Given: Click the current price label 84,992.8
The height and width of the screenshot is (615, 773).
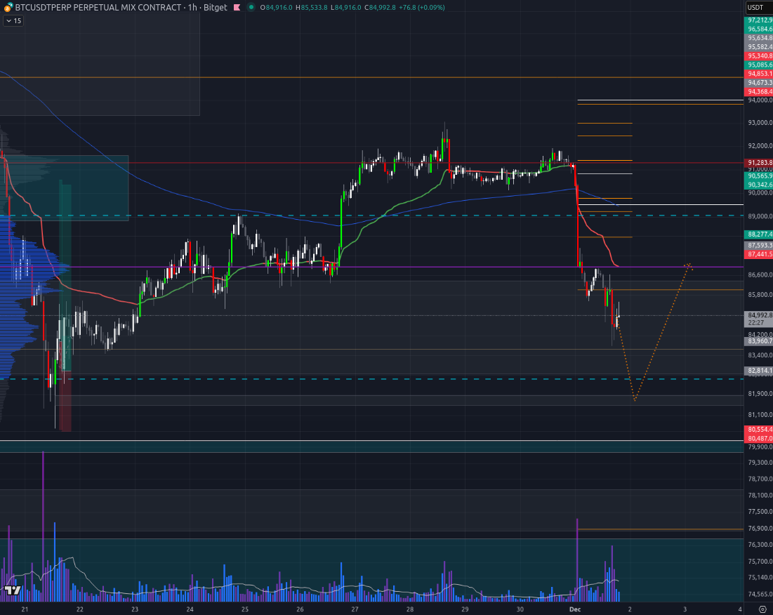Looking at the screenshot, I should [x=760, y=315].
